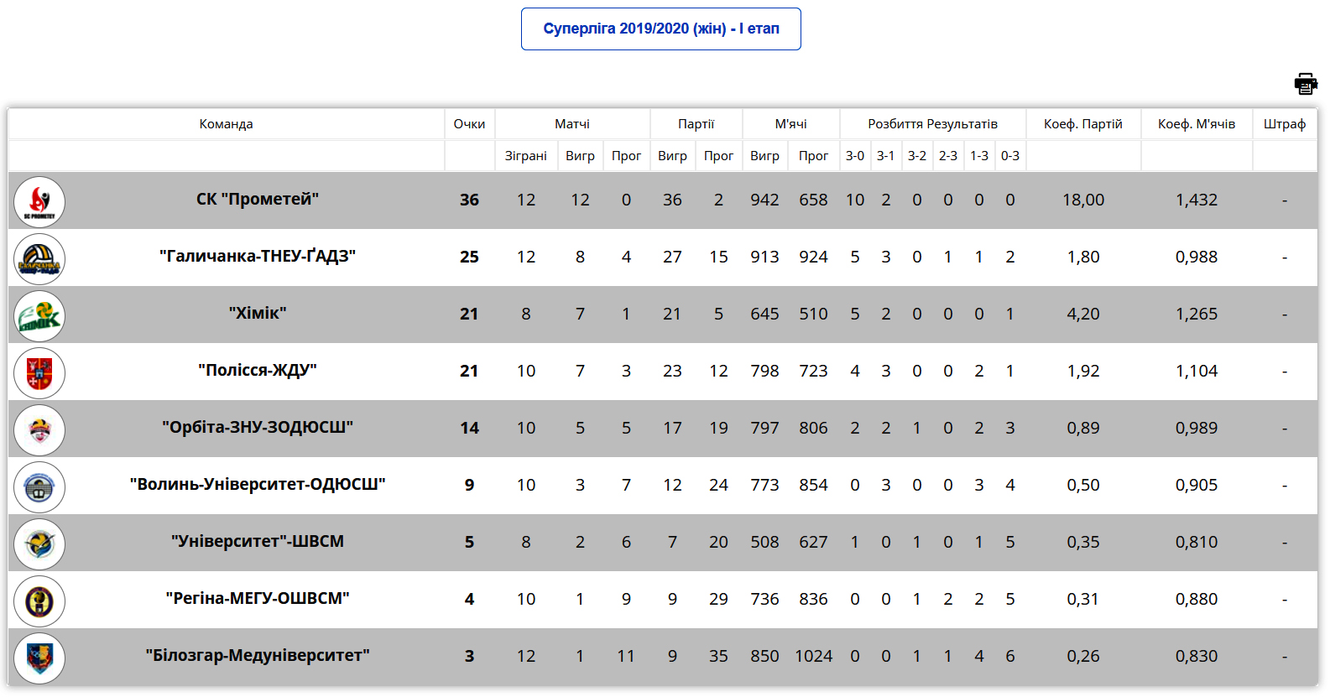The height and width of the screenshot is (697, 1330).
Task: Click the 0-3 results sub-header
Action: [x=1010, y=156]
